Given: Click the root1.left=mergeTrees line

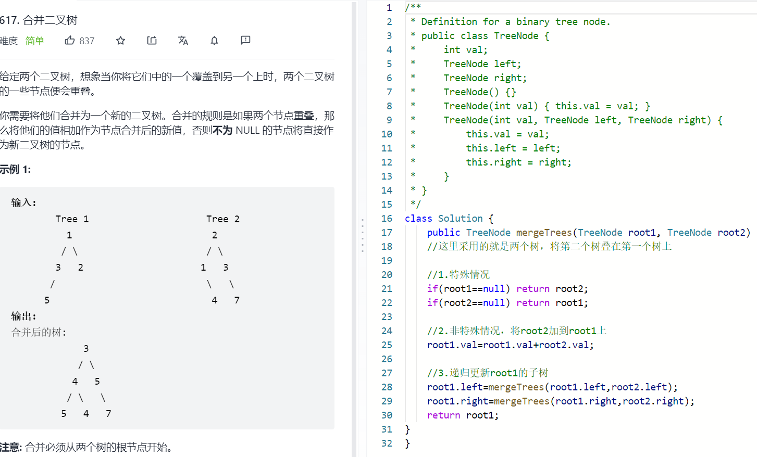Looking at the screenshot, I should click(553, 387).
